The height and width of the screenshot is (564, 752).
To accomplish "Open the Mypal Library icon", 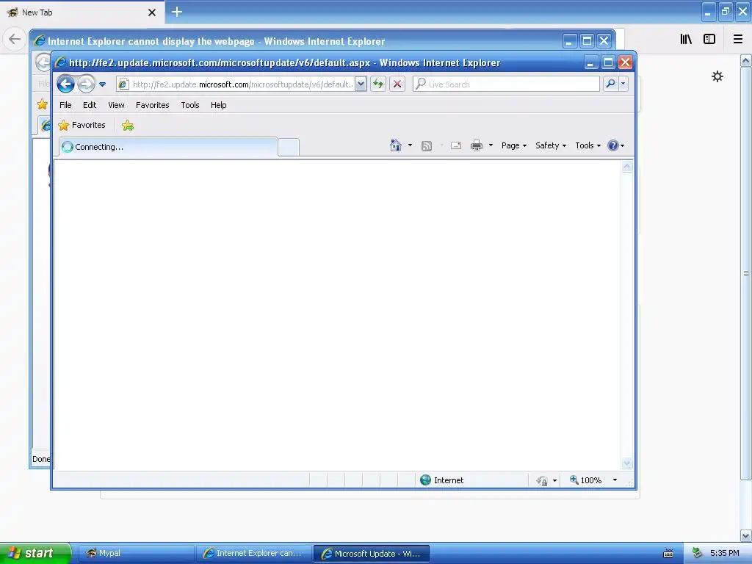I will (x=686, y=40).
